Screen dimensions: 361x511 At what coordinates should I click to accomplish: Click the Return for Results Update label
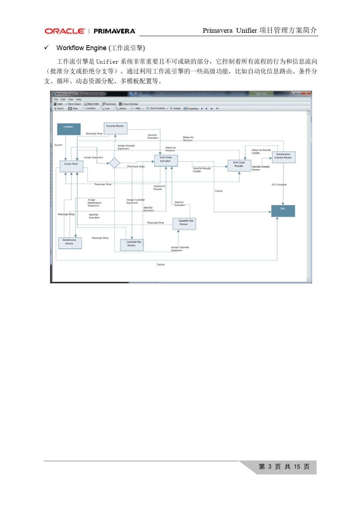tap(261, 151)
